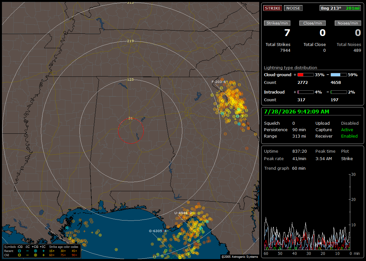This screenshot has width=366, height=261.
Task: Click the Strikes/min label box
Action: (277, 23)
